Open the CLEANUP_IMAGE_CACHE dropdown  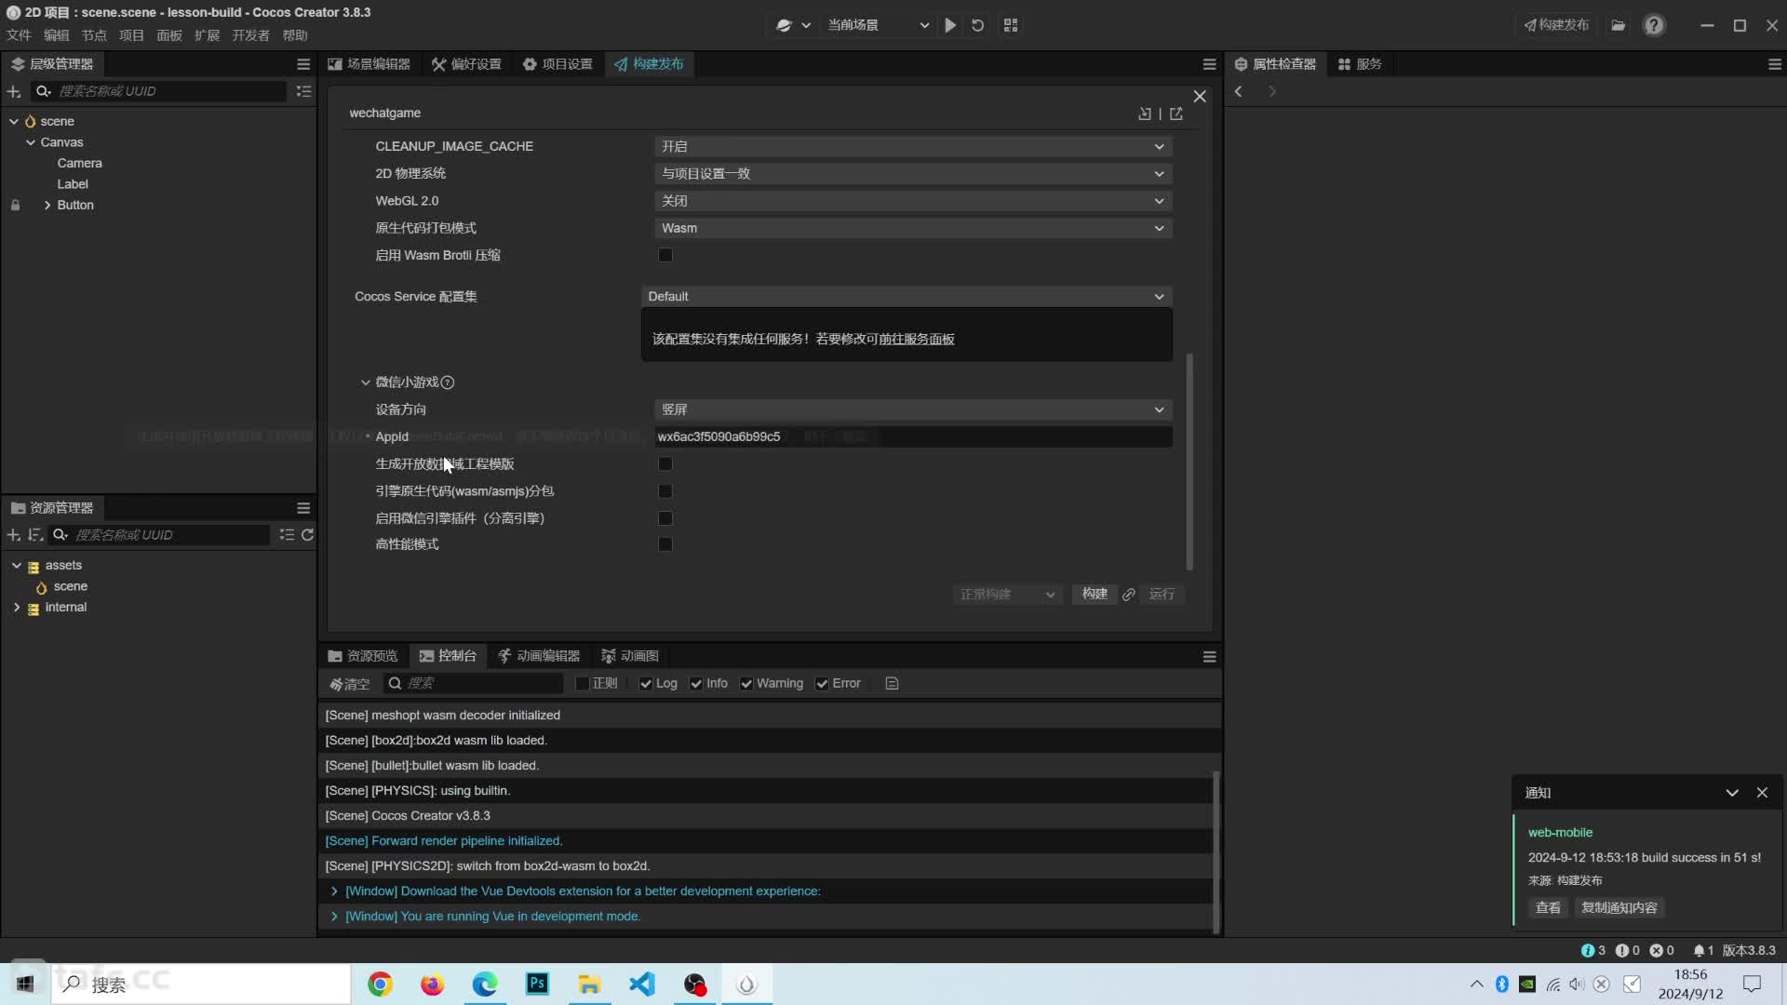pos(913,147)
